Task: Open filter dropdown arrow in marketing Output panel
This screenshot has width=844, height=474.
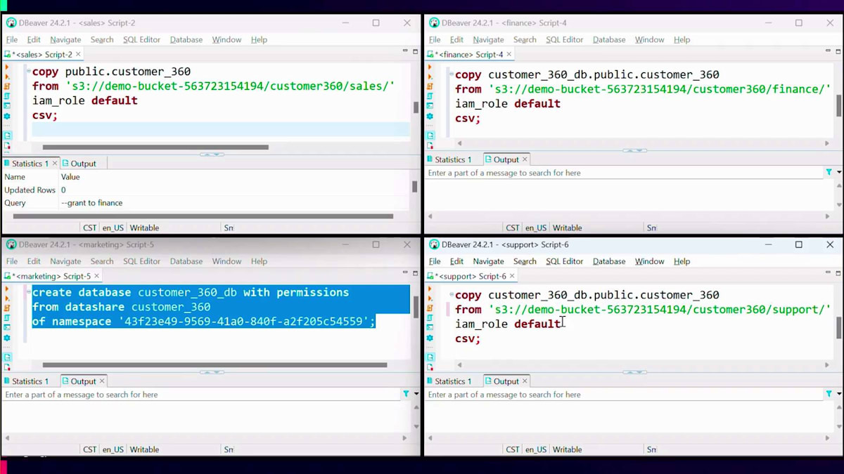Action: click(x=416, y=395)
